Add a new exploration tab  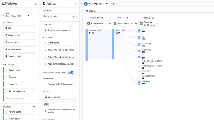coord(113,4)
